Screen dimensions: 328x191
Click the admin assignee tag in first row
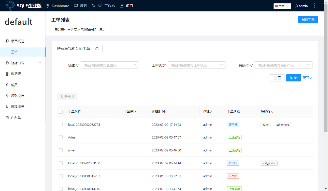(x=266, y=125)
